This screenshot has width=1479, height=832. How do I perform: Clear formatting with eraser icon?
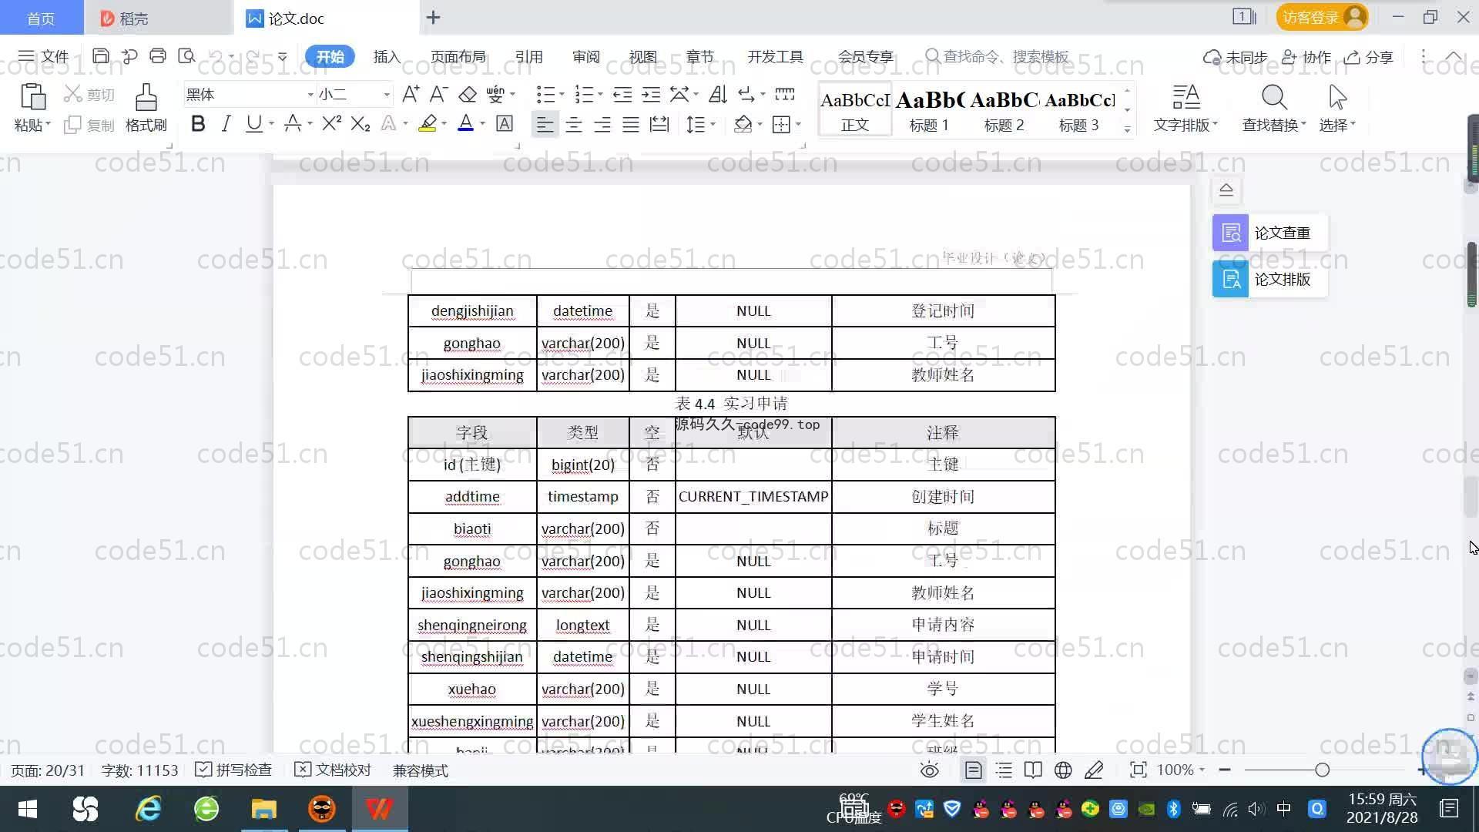tap(468, 95)
